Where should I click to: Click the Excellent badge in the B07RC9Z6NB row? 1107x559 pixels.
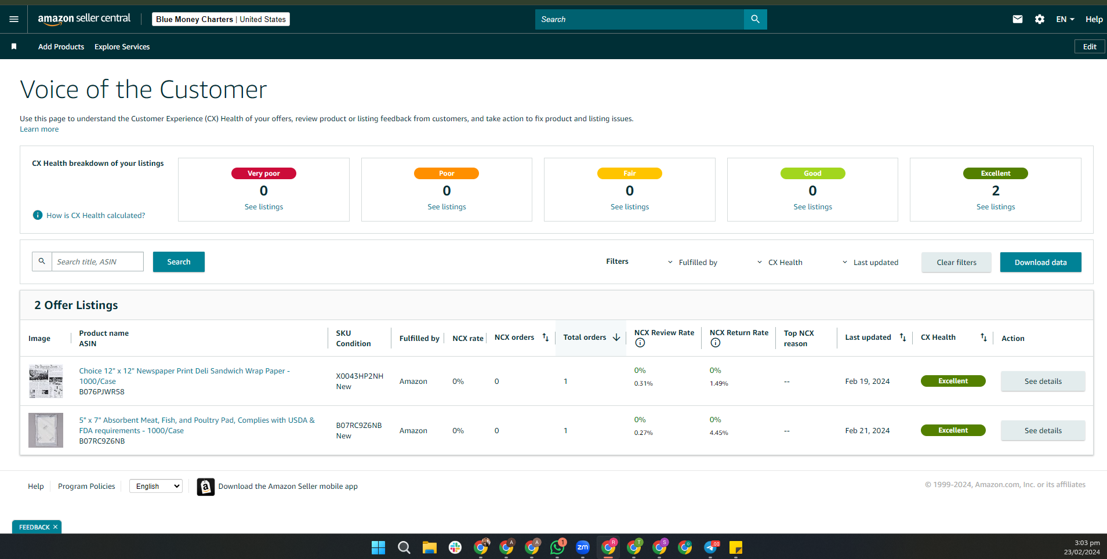pos(953,430)
